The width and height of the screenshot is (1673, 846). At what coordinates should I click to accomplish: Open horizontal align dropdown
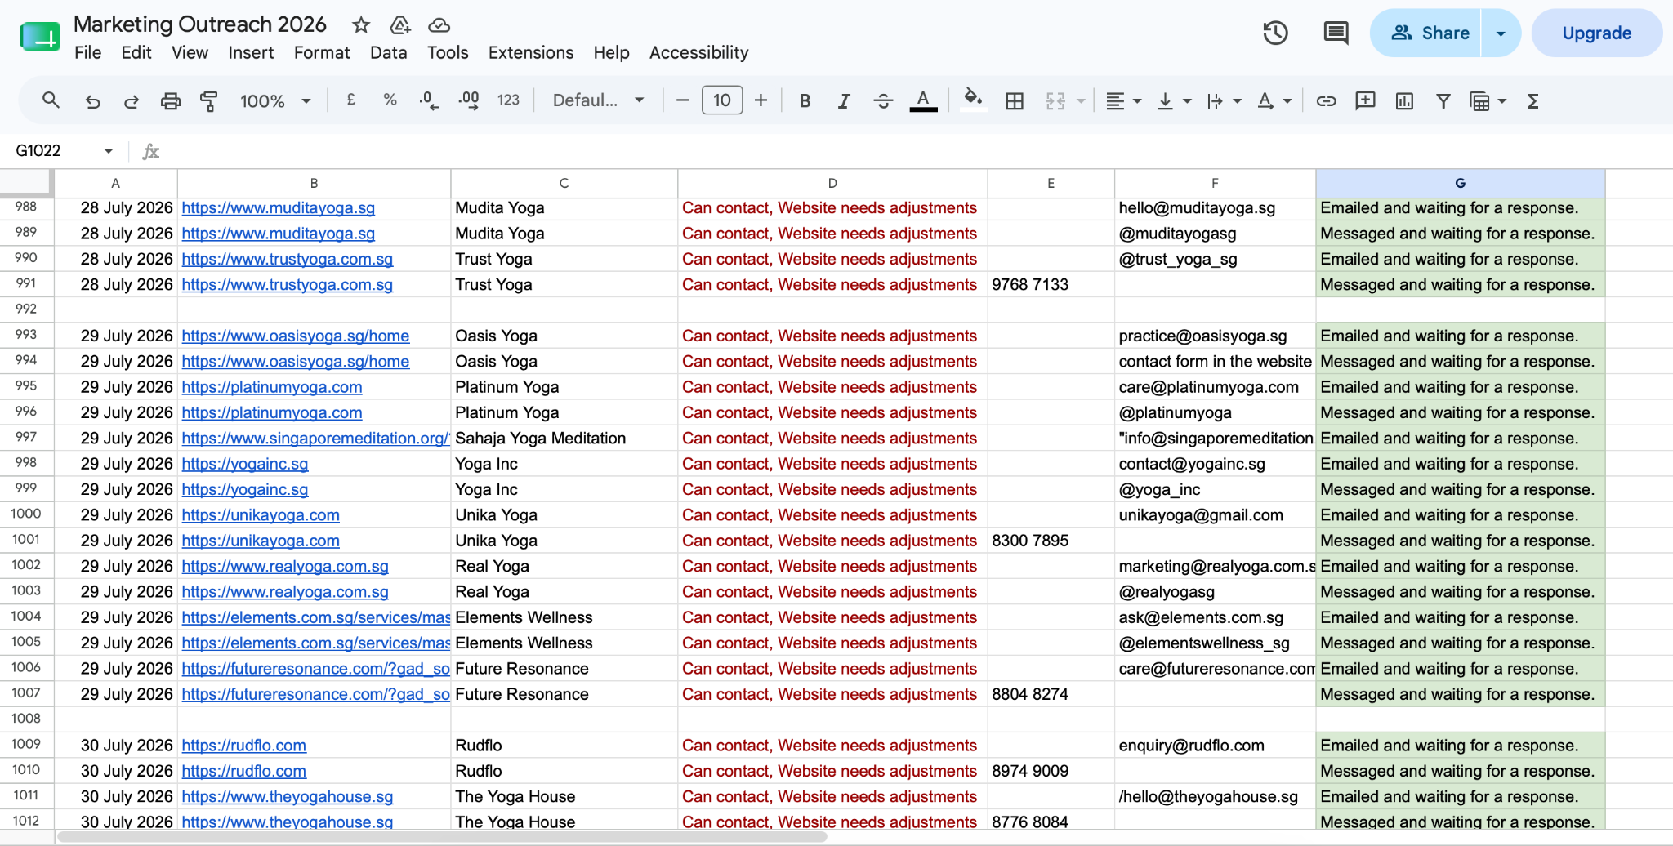[x=1123, y=100]
